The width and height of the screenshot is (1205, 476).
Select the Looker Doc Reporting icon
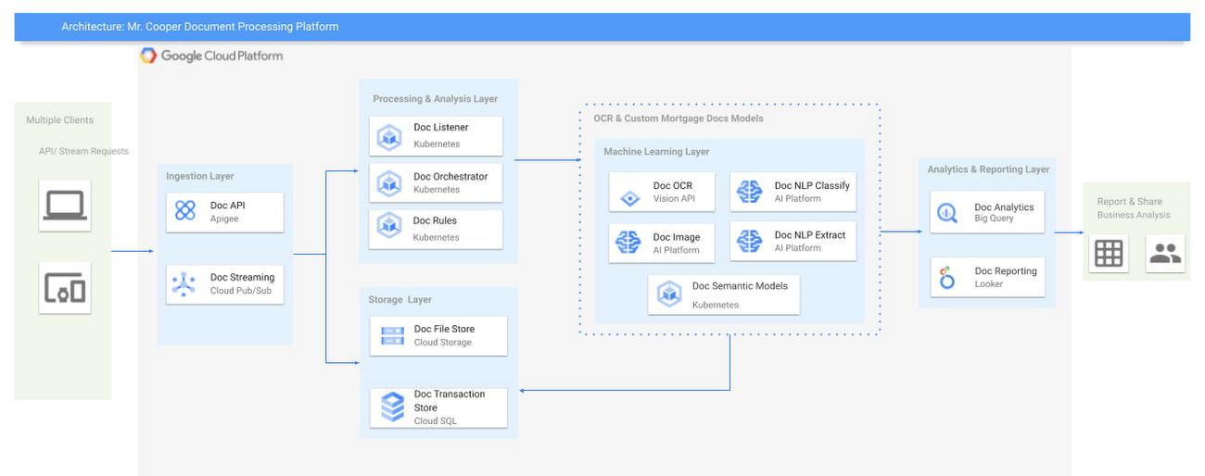click(x=946, y=277)
